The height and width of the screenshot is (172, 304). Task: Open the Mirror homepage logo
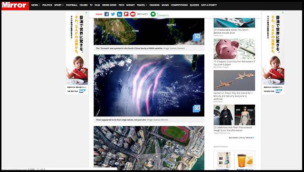click(x=15, y=5)
